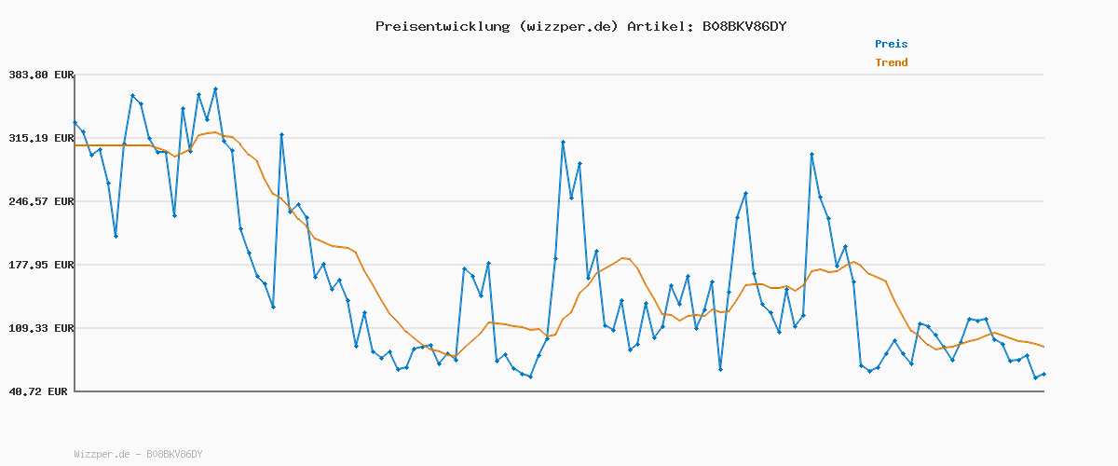Viewport: 1118px width, 466px height.
Task: Click the left end of orange trend line
Action: pyautogui.click(x=75, y=145)
